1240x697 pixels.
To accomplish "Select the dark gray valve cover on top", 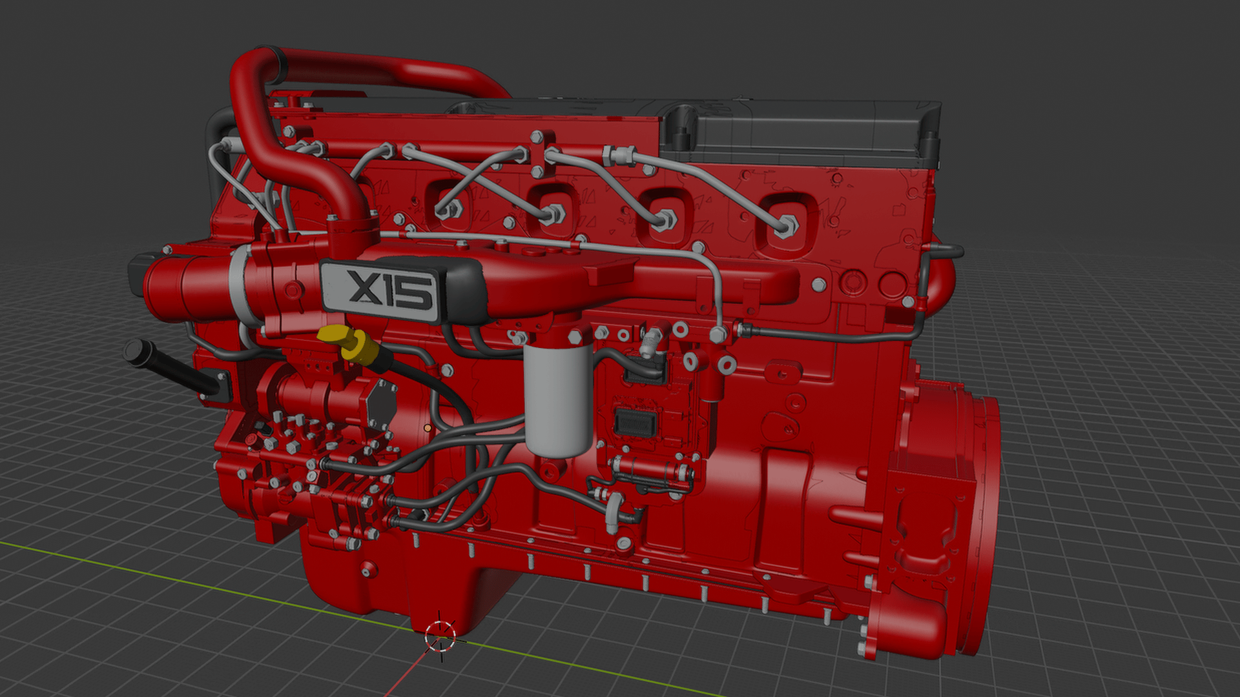I will pos(801,132).
